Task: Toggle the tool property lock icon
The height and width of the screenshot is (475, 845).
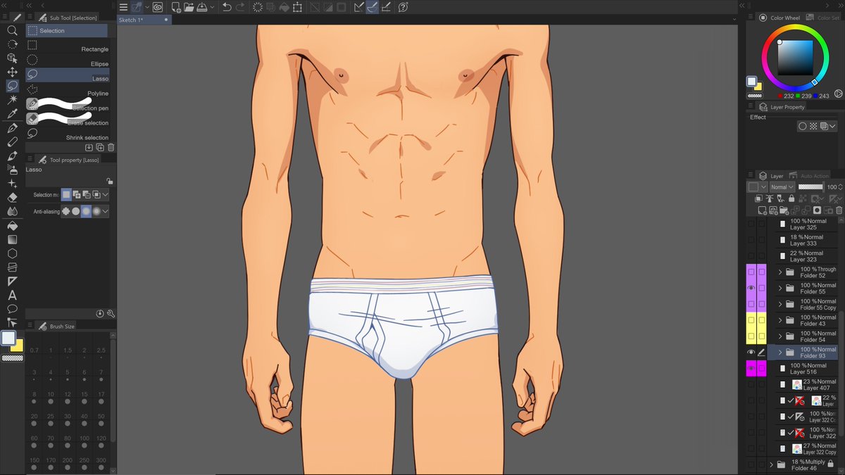Action: 109,181
